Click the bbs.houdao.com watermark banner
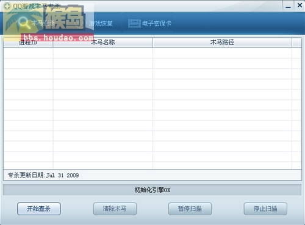This screenshot has width=305, height=225. click(58, 38)
